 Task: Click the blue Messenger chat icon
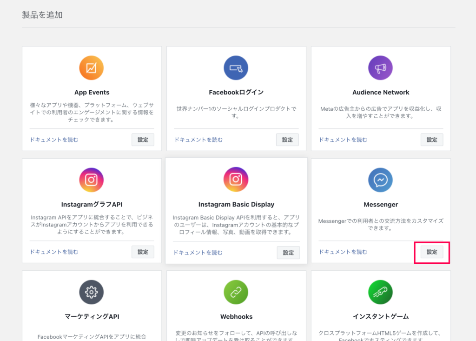[x=380, y=180]
